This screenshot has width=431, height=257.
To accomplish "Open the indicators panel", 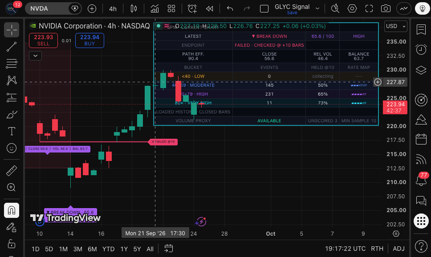I will [x=155, y=8].
